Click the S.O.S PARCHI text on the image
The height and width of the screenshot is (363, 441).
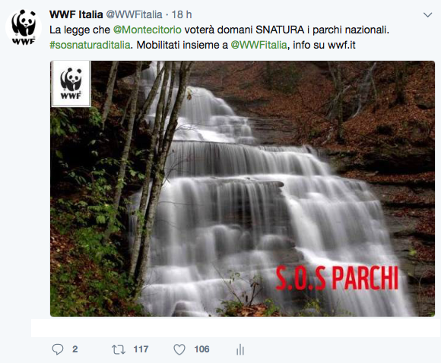coord(337,278)
